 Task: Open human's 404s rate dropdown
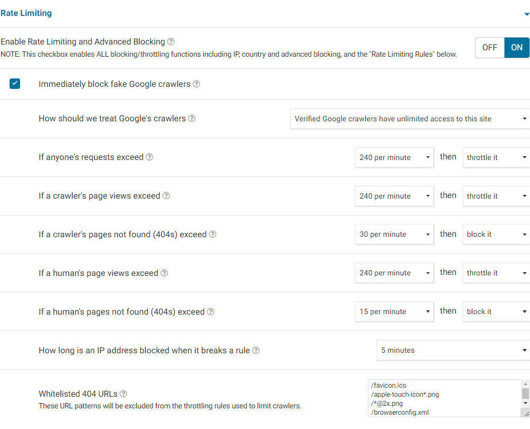tap(394, 311)
